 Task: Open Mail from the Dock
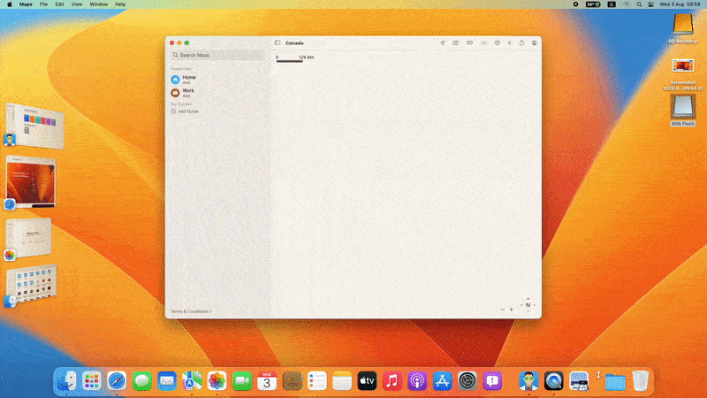click(x=167, y=381)
